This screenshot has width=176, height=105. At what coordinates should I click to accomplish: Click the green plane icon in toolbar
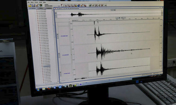pyautogui.click(x=90, y=5)
